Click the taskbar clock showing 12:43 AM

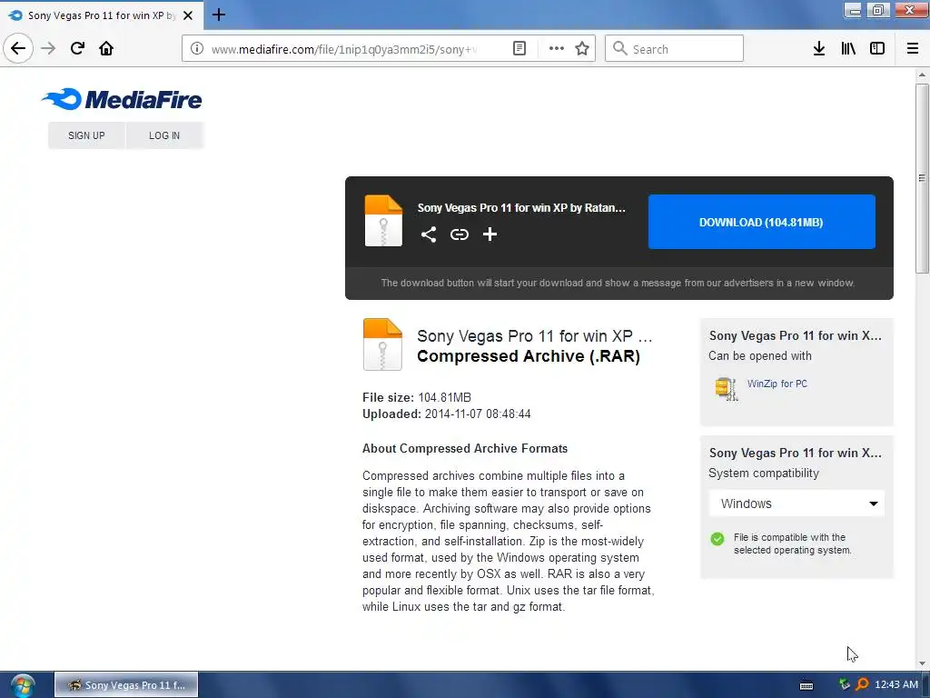coord(896,684)
